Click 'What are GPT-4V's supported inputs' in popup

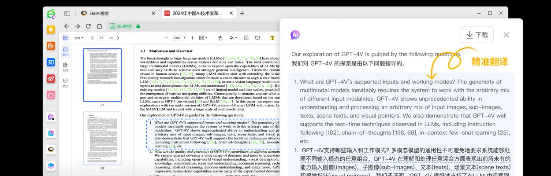(377, 81)
